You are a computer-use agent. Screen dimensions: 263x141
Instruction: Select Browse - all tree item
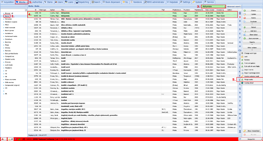coord(9,13)
